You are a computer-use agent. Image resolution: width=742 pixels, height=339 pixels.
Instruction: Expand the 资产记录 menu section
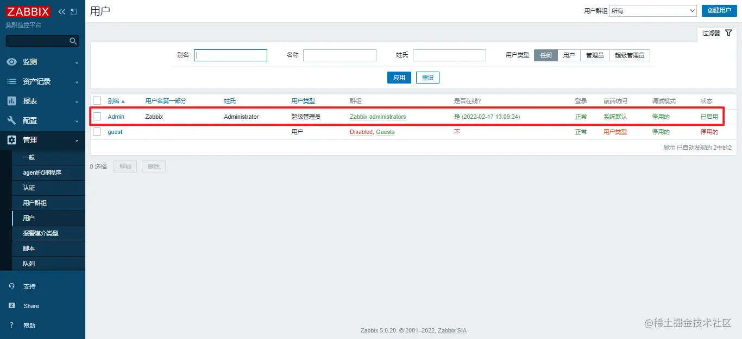click(x=42, y=81)
